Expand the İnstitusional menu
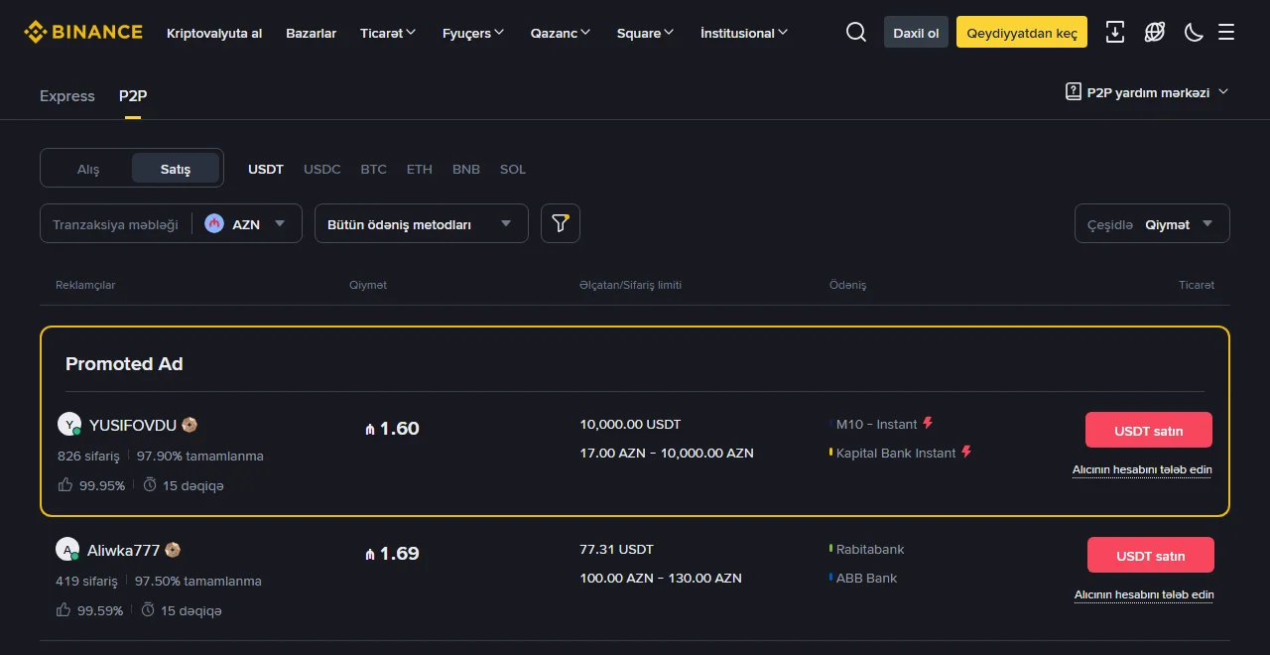This screenshot has height=655, width=1270. [744, 33]
